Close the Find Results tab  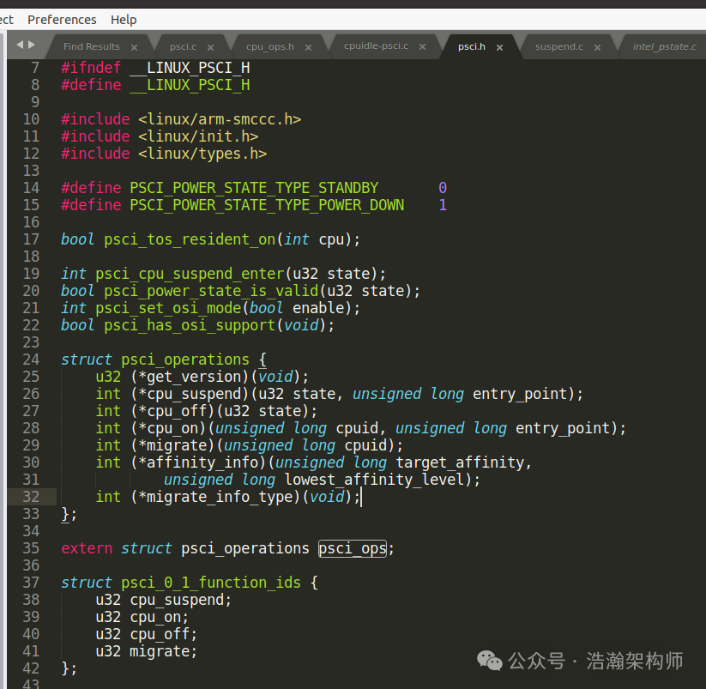point(134,47)
